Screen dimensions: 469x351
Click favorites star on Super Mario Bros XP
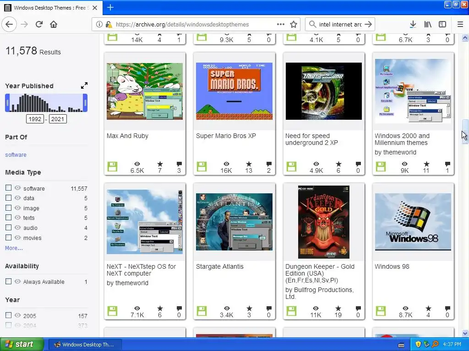click(x=249, y=164)
